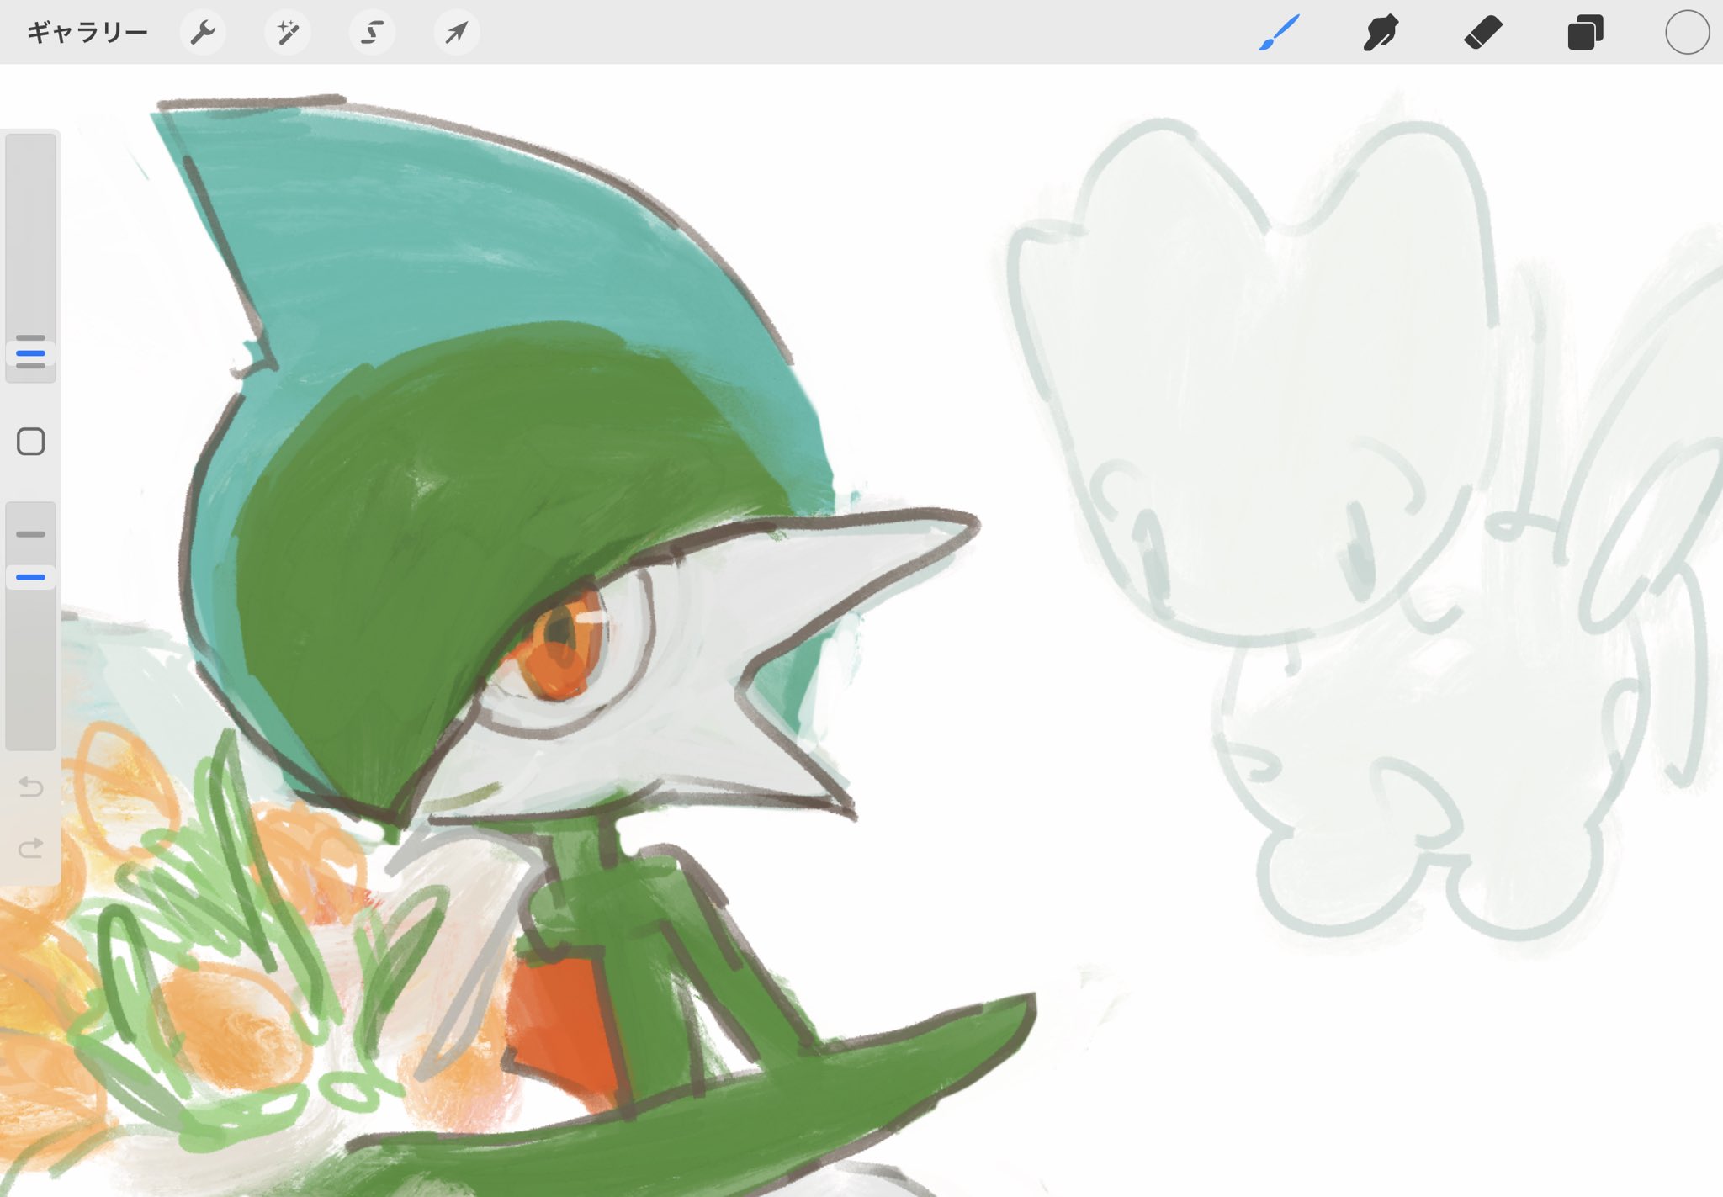
Task: Activate the Transform arrow tool
Action: click(457, 33)
